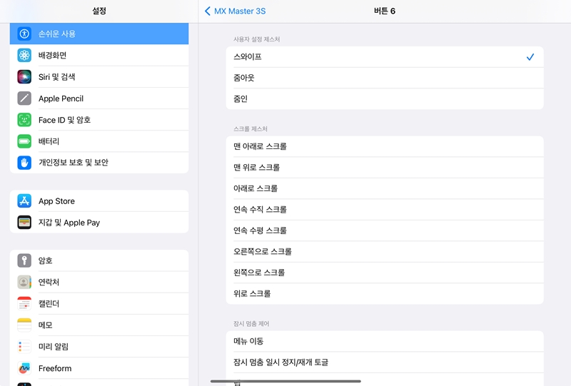Tap the Freeform icon
The image size is (571, 386).
pos(24,368)
